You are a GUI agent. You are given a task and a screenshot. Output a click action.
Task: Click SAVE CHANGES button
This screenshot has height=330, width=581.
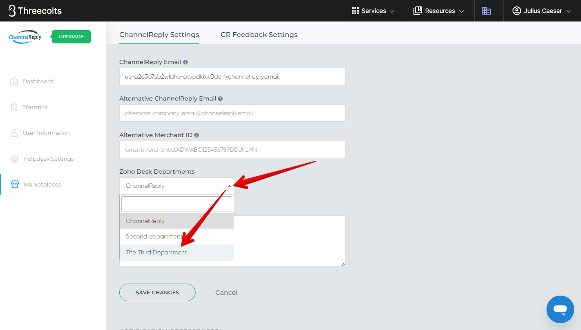click(157, 292)
